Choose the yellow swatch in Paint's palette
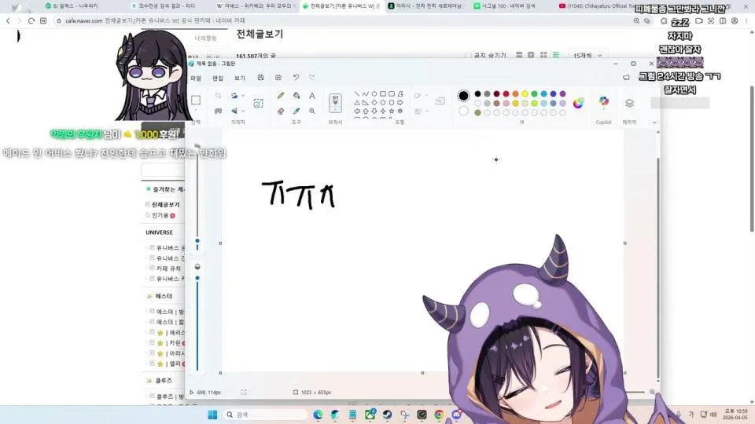Image resolution: width=755 pixels, height=424 pixels. pos(525,93)
